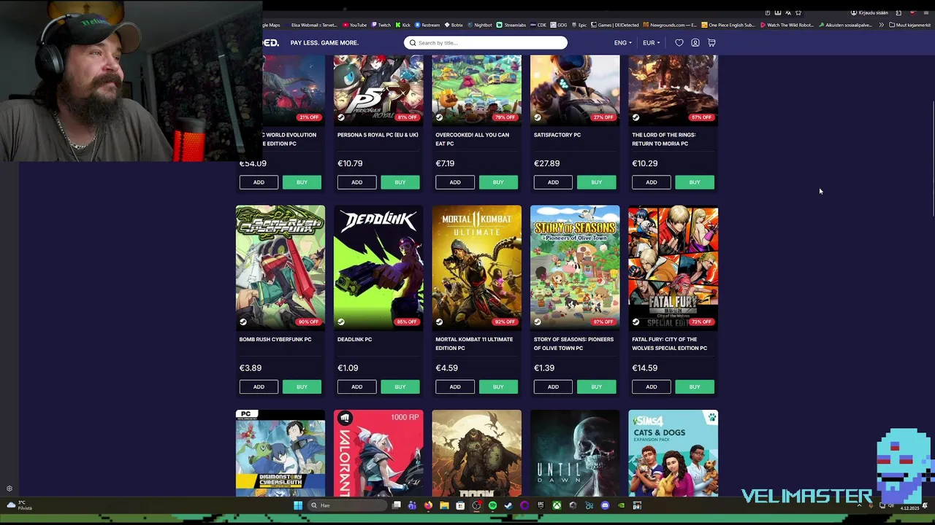Open the Restream bookmark
The width and height of the screenshot is (935, 525).
coord(427,25)
